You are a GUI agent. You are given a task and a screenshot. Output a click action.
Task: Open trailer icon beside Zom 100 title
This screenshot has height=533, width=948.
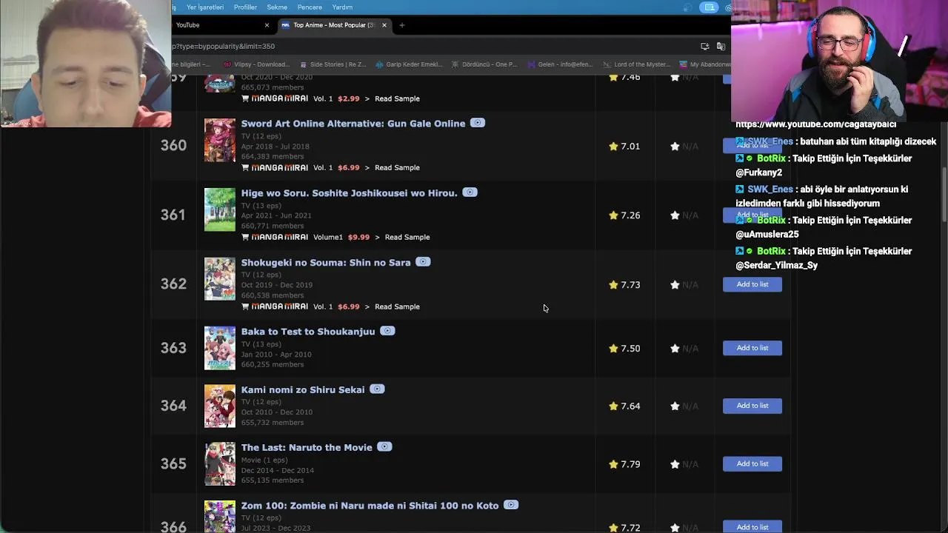click(x=511, y=505)
